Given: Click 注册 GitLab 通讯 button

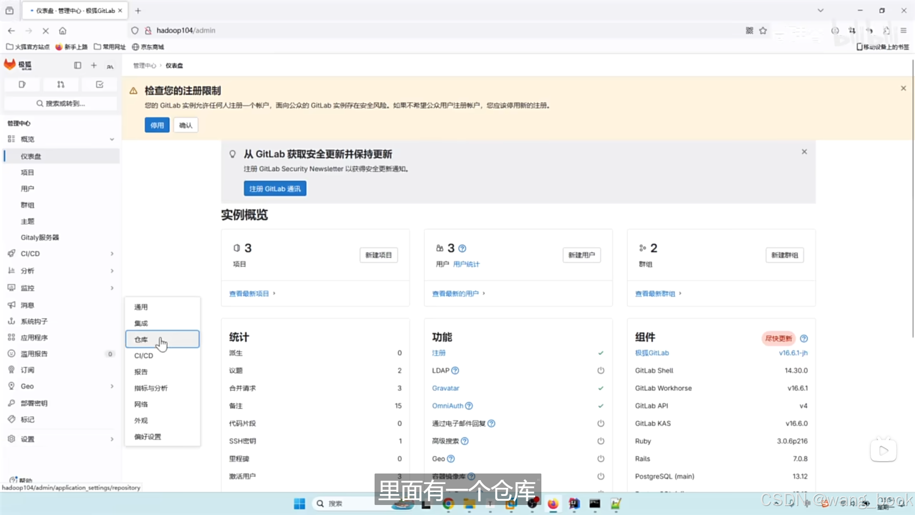Looking at the screenshot, I should pos(275,189).
